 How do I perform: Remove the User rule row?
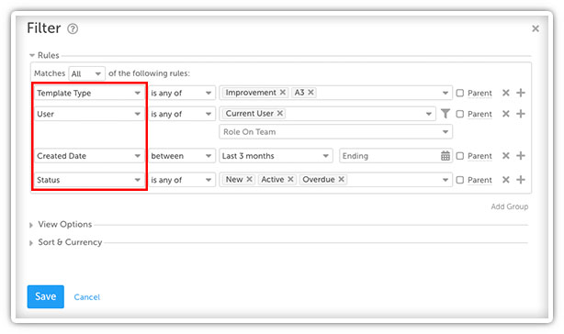point(506,114)
